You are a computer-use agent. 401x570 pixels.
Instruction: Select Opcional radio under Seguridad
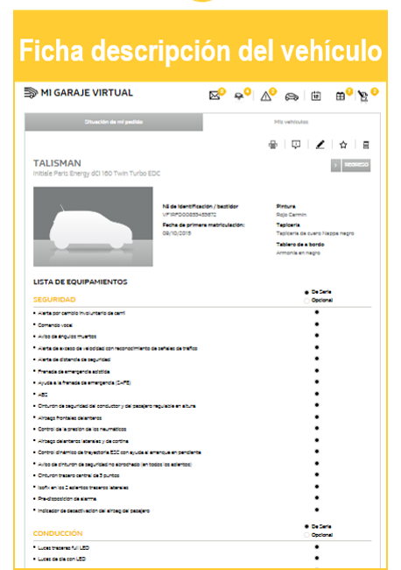[306, 301]
